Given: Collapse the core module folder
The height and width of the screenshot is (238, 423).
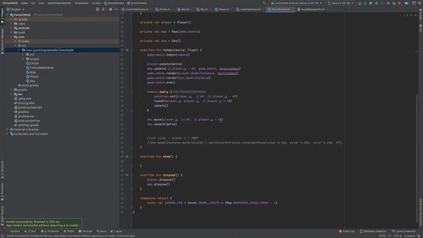Looking at the screenshot, I should click(11, 37).
